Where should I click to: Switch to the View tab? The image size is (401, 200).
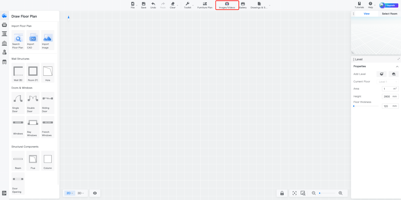pyautogui.click(x=366, y=14)
